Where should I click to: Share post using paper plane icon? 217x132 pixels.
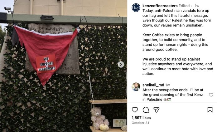point(157,110)
